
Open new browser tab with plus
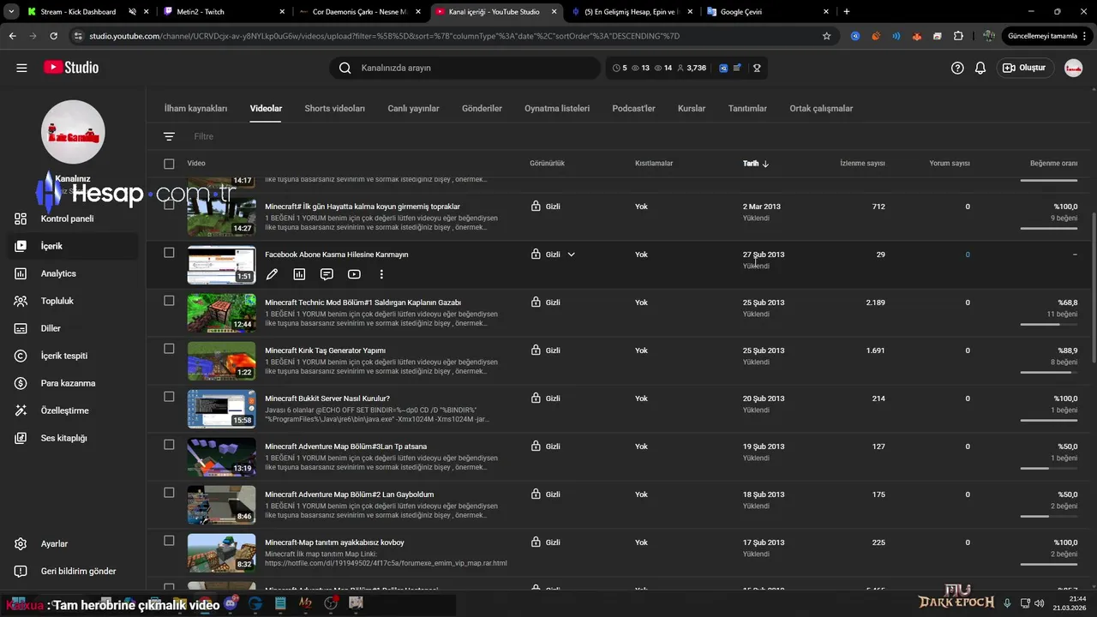847,12
